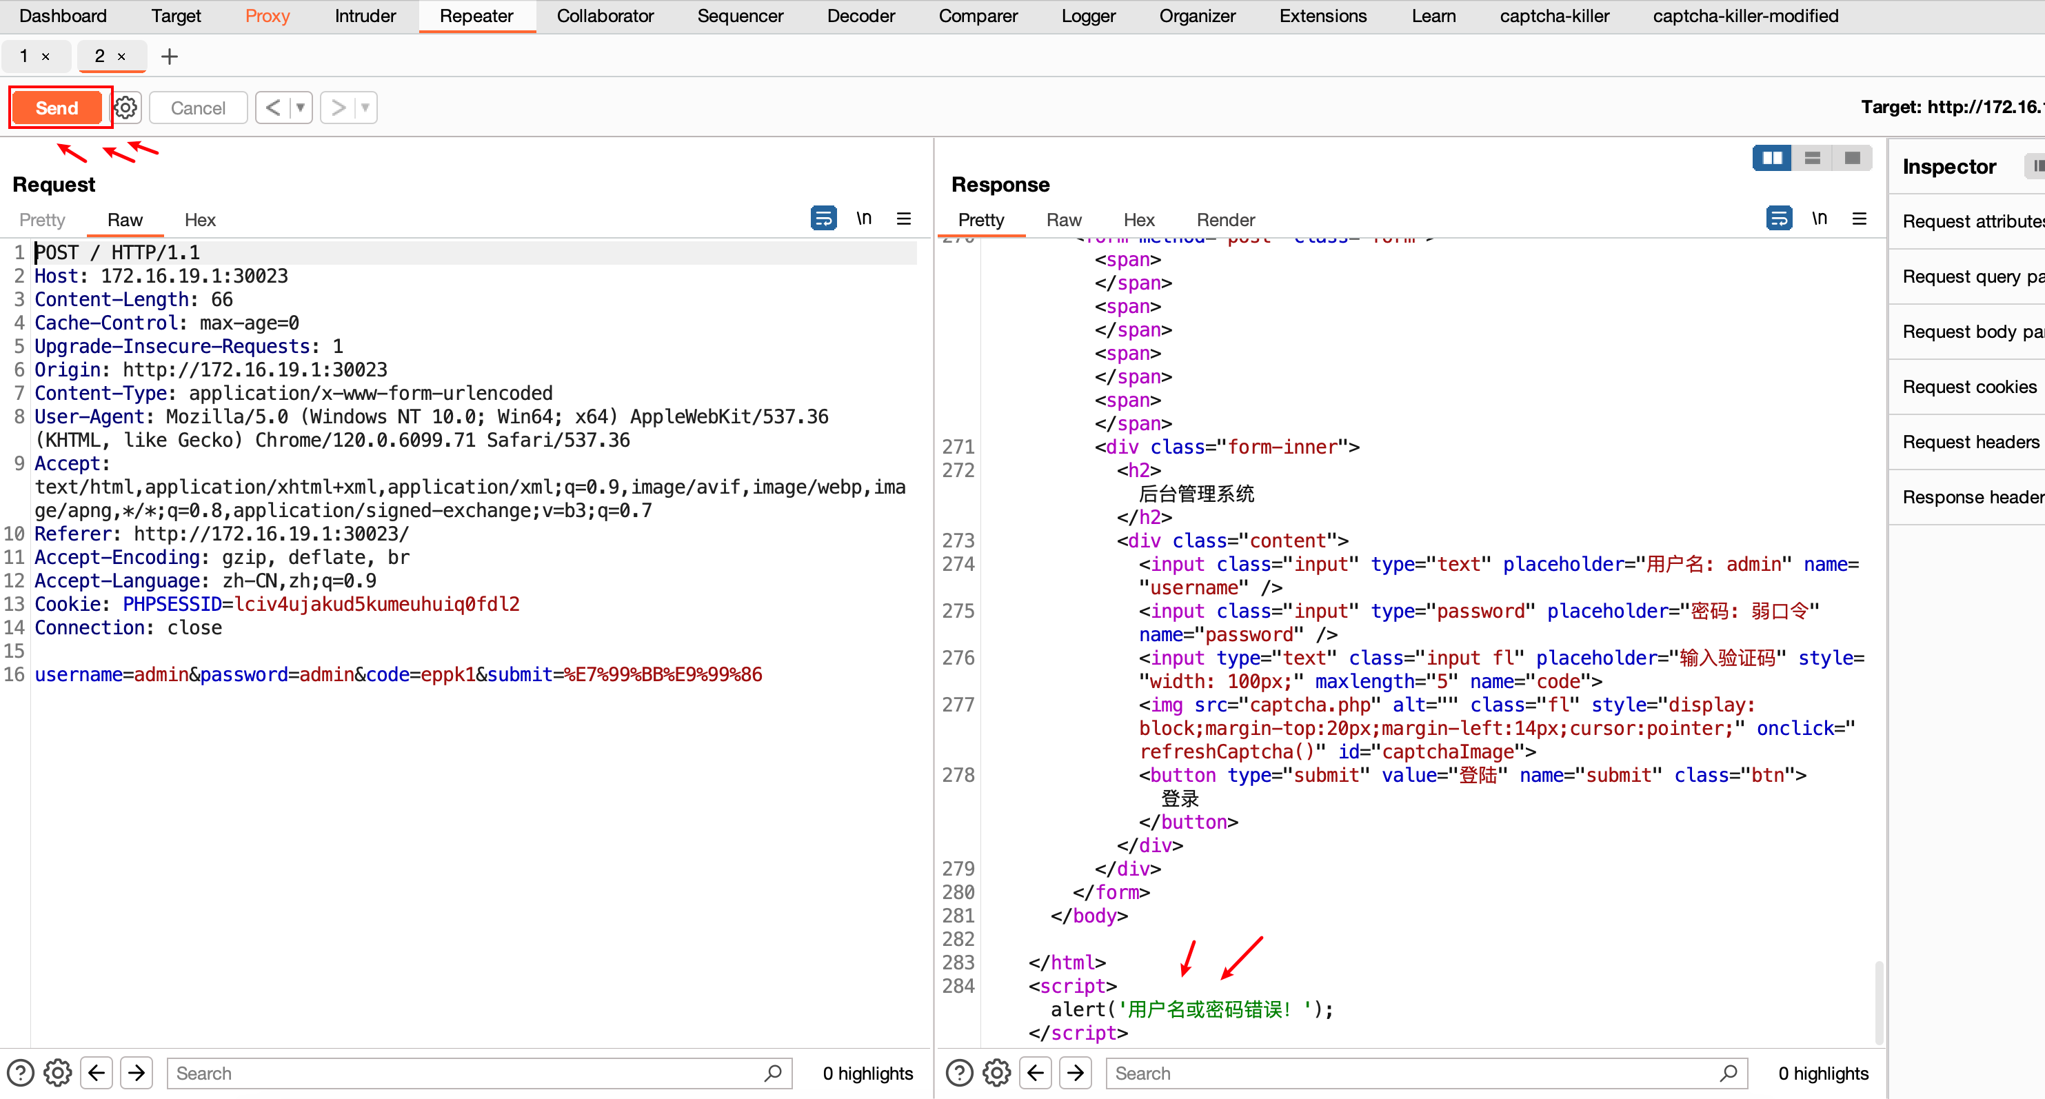Click the Response pane vertical scrollbar
Image resolution: width=2045 pixels, height=1099 pixels.
[x=1879, y=1002]
